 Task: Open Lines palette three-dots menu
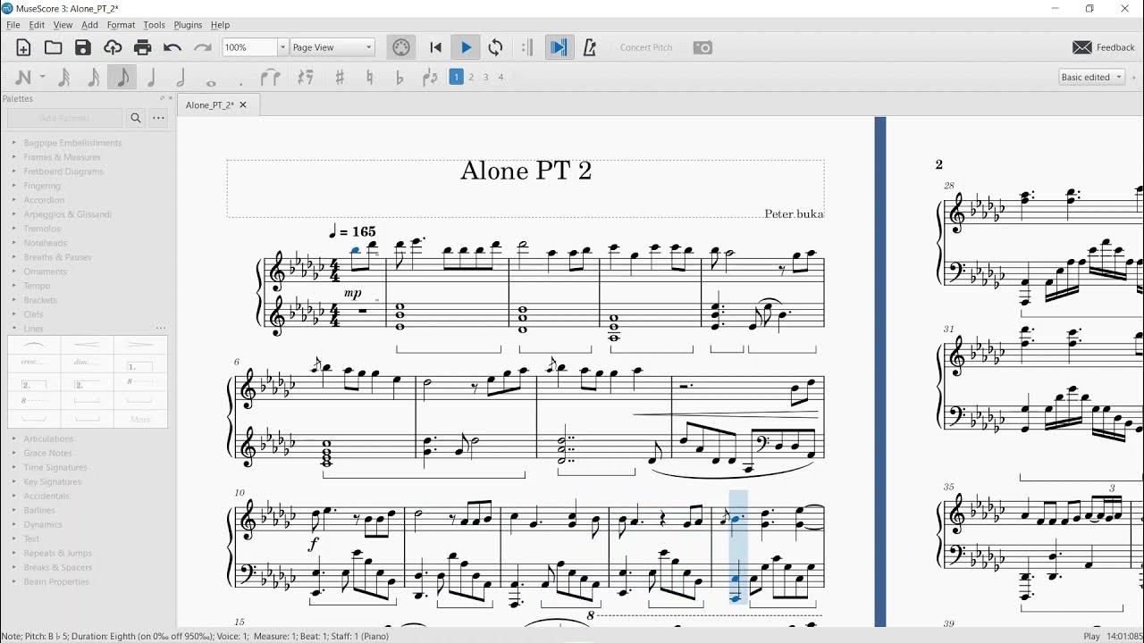click(161, 329)
